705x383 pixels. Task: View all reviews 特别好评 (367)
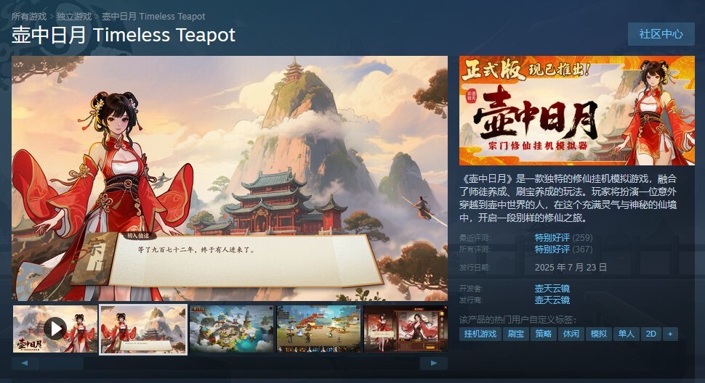click(563, 250)
